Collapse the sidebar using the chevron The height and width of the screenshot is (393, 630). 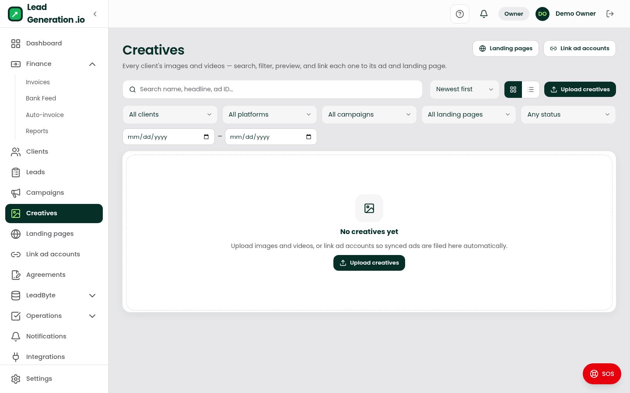pos(95,14)
